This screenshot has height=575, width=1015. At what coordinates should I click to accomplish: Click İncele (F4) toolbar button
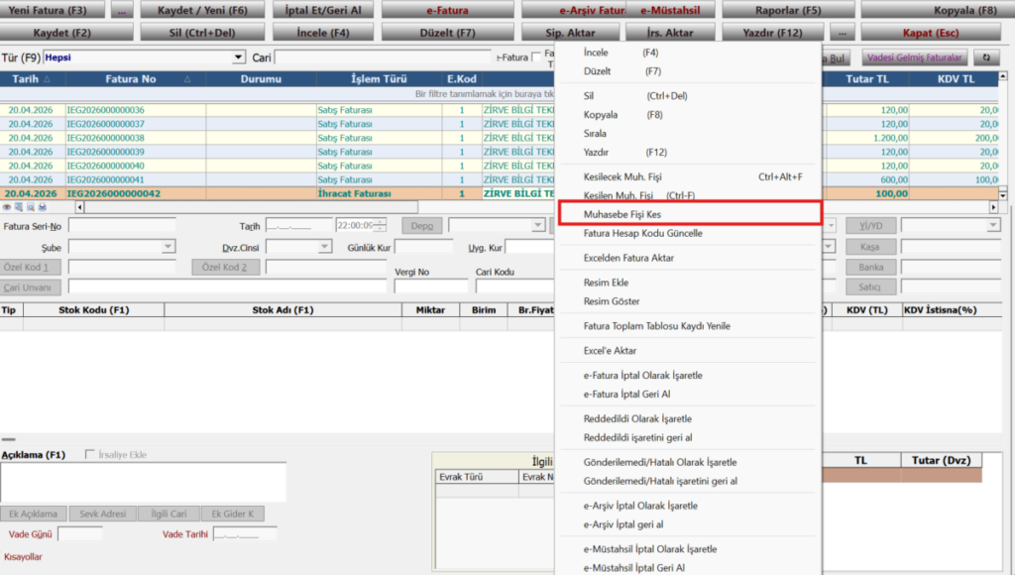point(323,33)
